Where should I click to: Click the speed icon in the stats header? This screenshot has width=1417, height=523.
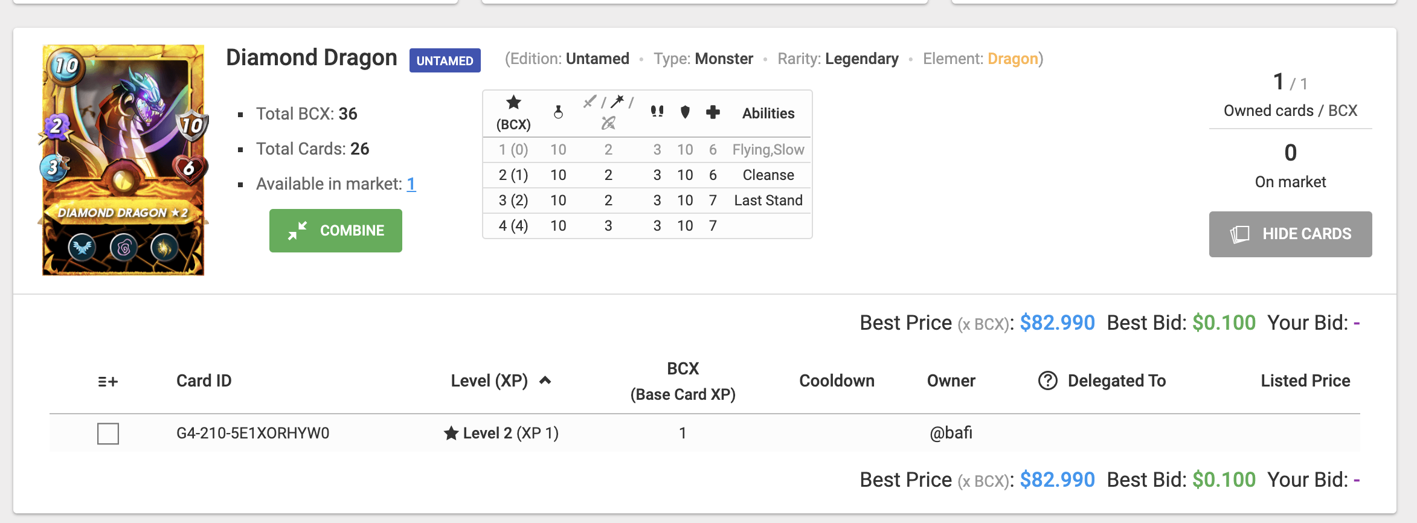coord(657,112)
